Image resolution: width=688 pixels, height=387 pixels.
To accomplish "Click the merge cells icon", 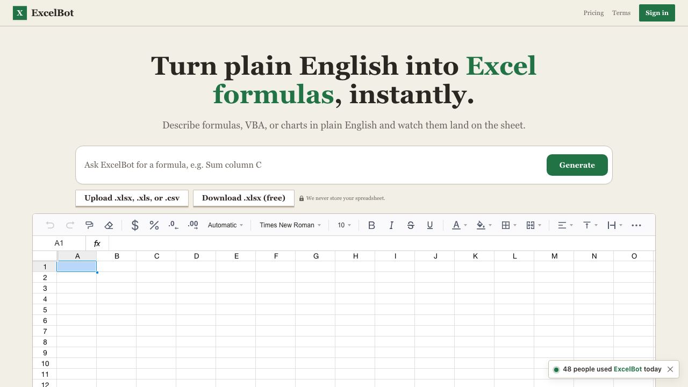I will (531, 225).
